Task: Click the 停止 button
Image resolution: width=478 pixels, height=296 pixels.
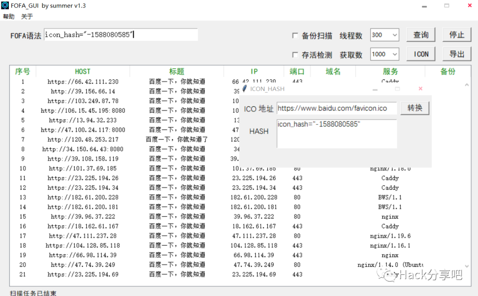Action: 457,35
